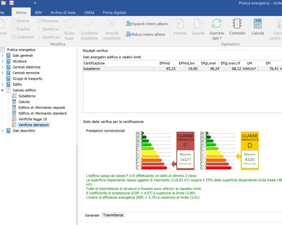The height and width of the screenshot is (225, 282).
Task: Click the red Classe F energy label
Action: pyautogui.click(x=184, y=150)
